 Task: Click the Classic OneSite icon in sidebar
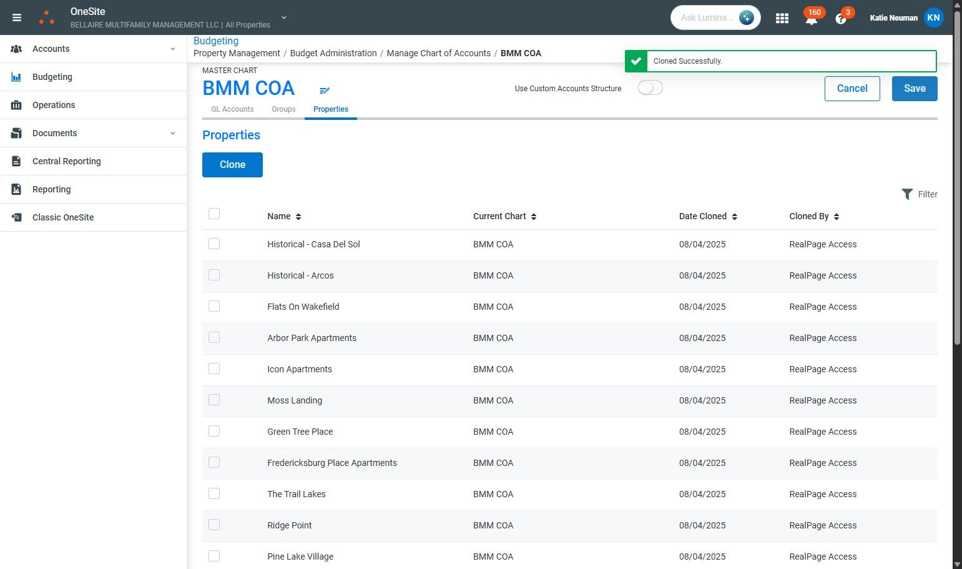[16, 217]
